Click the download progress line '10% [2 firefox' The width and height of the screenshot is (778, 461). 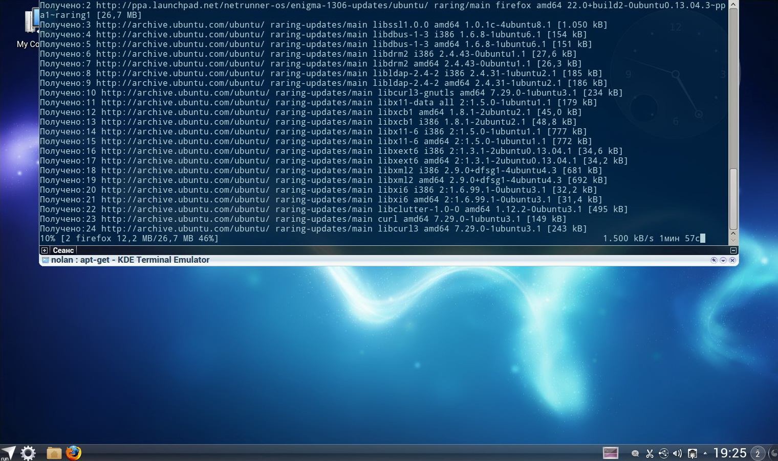tap(129, 238)
